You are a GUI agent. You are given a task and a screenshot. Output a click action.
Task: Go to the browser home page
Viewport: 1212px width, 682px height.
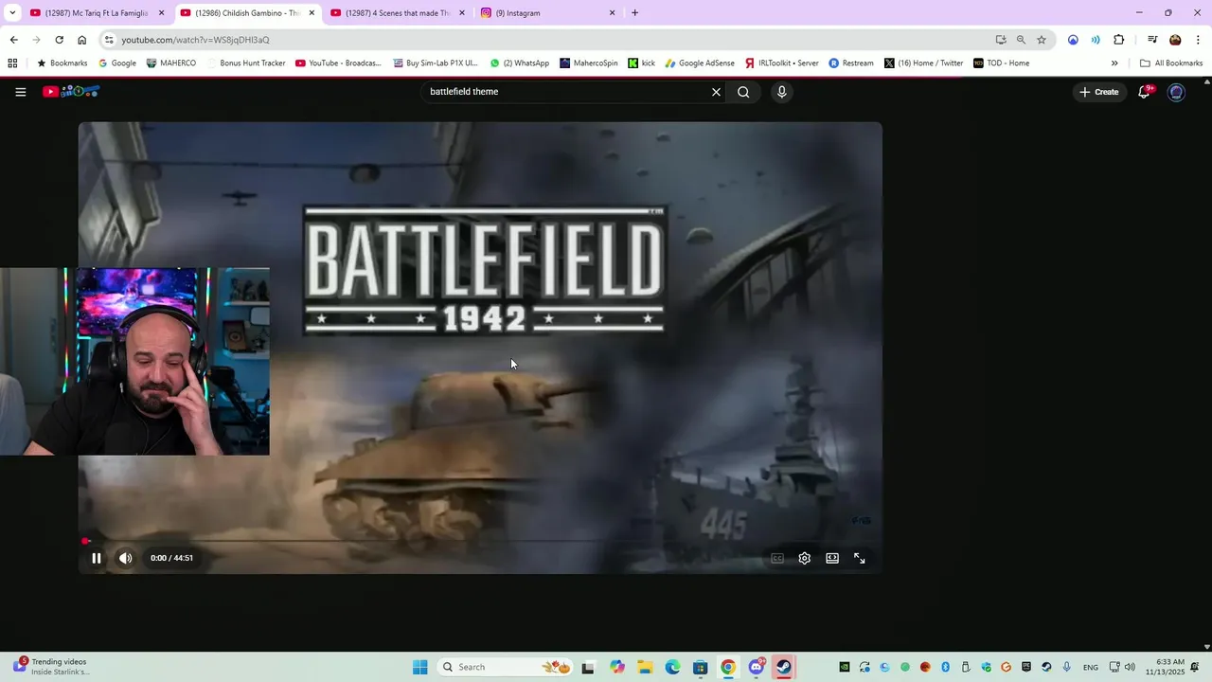point(81,40)
